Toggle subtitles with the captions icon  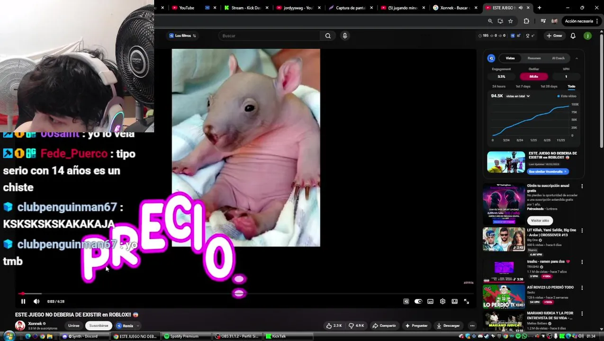430,301
